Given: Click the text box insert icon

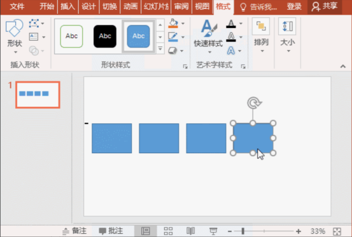Looking at the screenshot, I should [x=34, y=37].
